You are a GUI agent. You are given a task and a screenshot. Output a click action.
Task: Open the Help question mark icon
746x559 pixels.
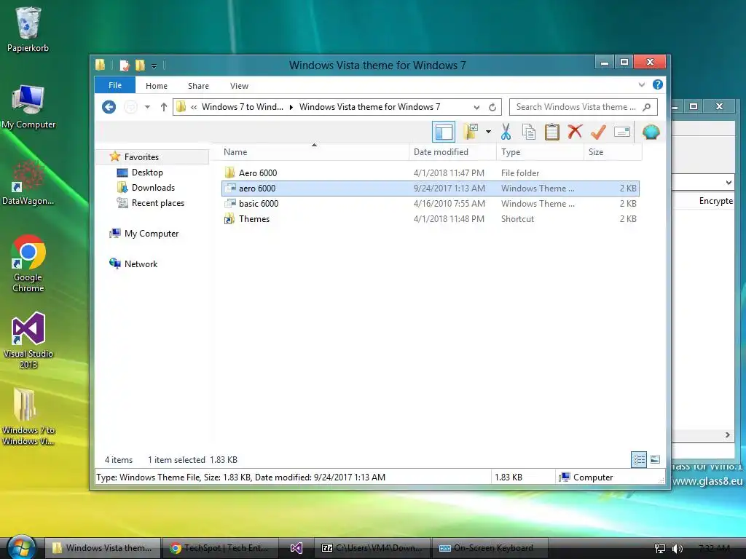pos(658,84)
